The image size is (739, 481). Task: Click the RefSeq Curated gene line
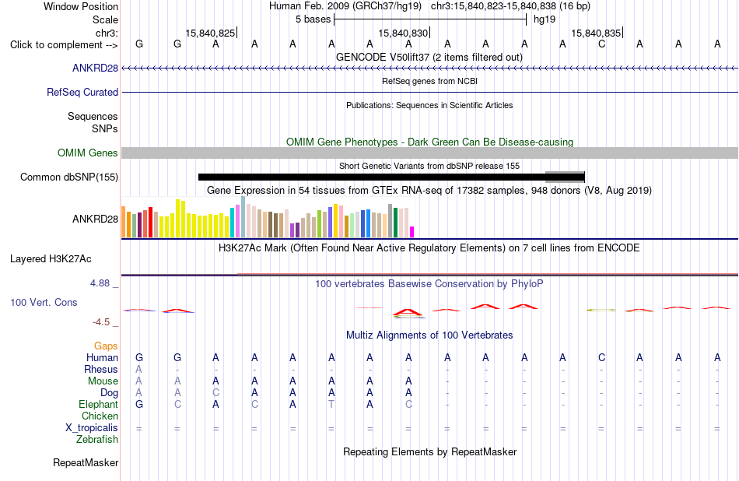coord(430,92)
